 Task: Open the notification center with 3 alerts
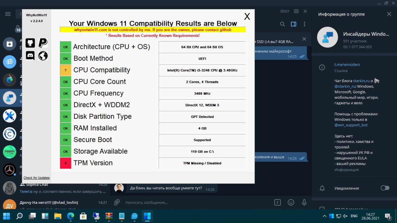[388, 216]
